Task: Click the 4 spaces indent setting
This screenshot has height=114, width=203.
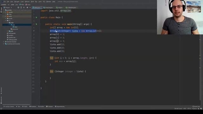Action: tap(194, 109)
